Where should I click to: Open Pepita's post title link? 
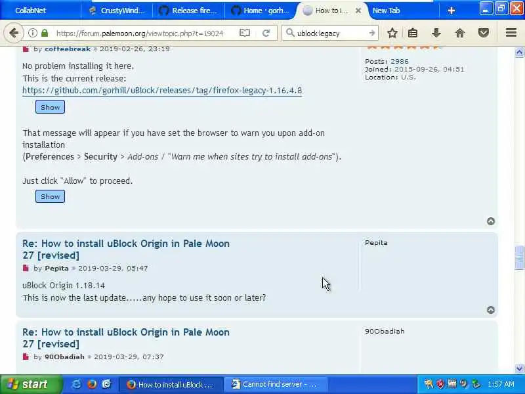(x=126, y=250)
